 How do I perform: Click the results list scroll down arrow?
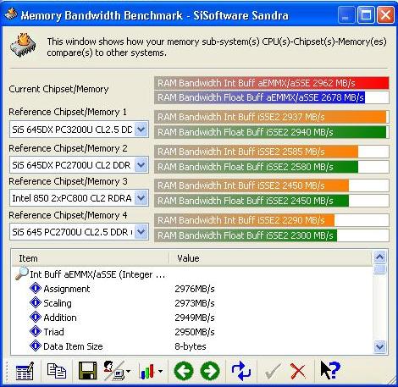pos(379,346)
